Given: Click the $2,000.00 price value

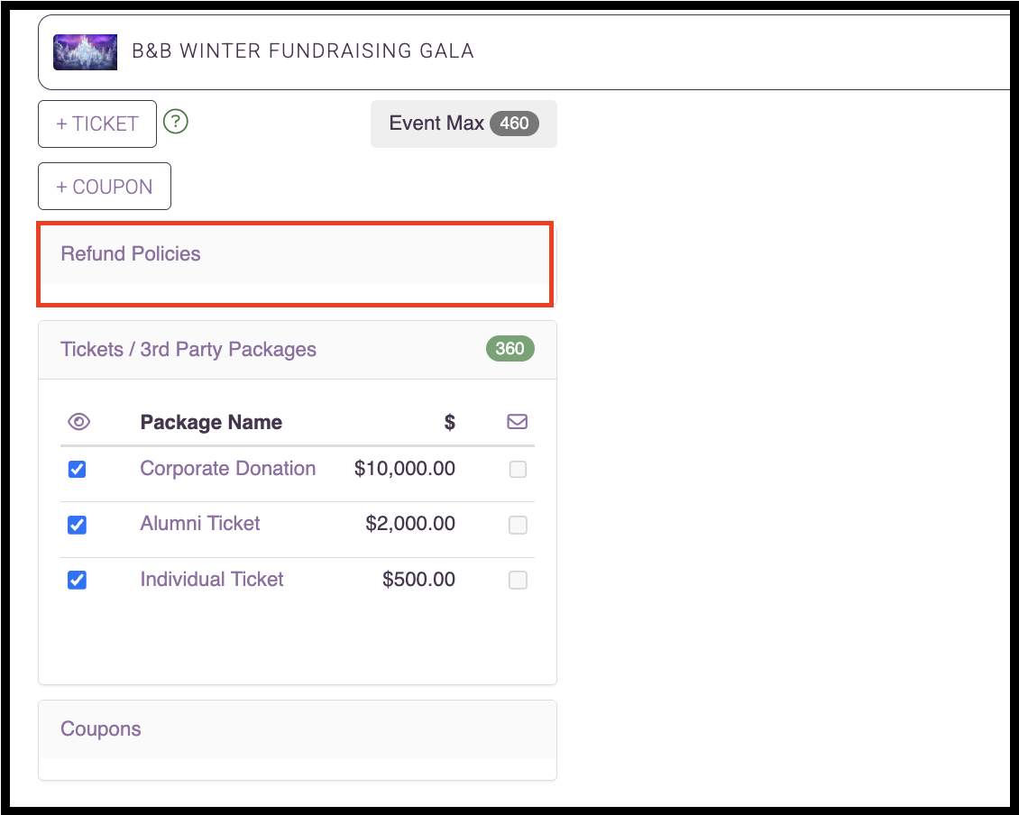Looking at the screenshot, I should point(410,523).
